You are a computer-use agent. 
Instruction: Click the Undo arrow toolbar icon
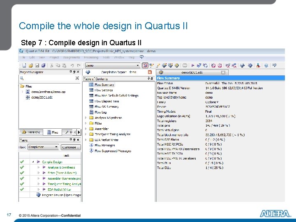pos(72,65)
